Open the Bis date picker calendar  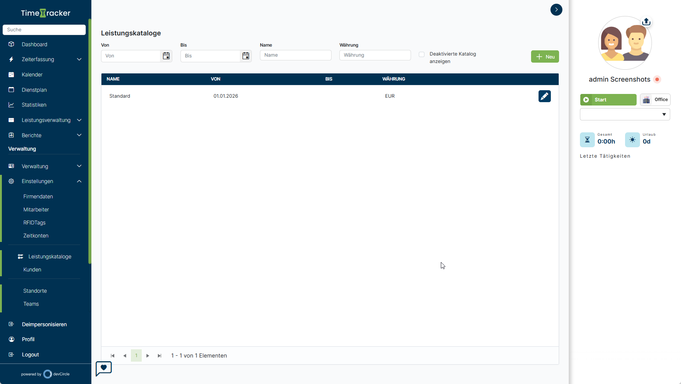[x=246, y=56]
